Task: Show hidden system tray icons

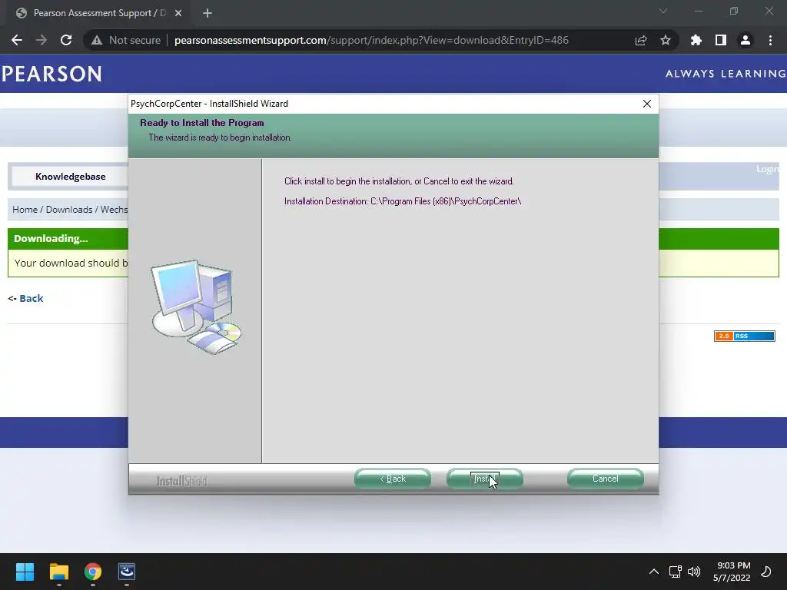Action: 654,572
